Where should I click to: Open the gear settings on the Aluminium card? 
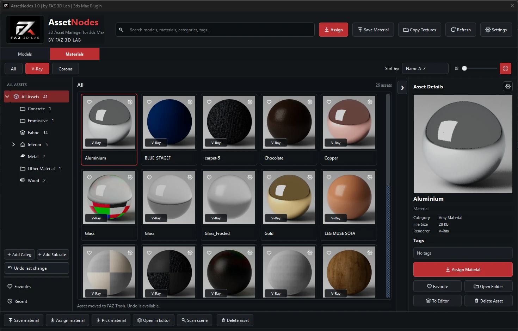(130, 102)
